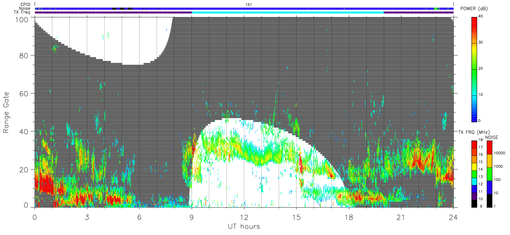Click the TX FRQ (MHz) legend title

click(x=473, y=132)
